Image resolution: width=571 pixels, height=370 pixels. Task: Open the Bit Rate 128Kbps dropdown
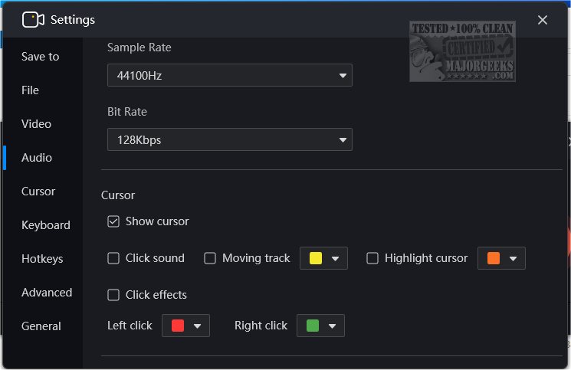click(x=229, y=140)
